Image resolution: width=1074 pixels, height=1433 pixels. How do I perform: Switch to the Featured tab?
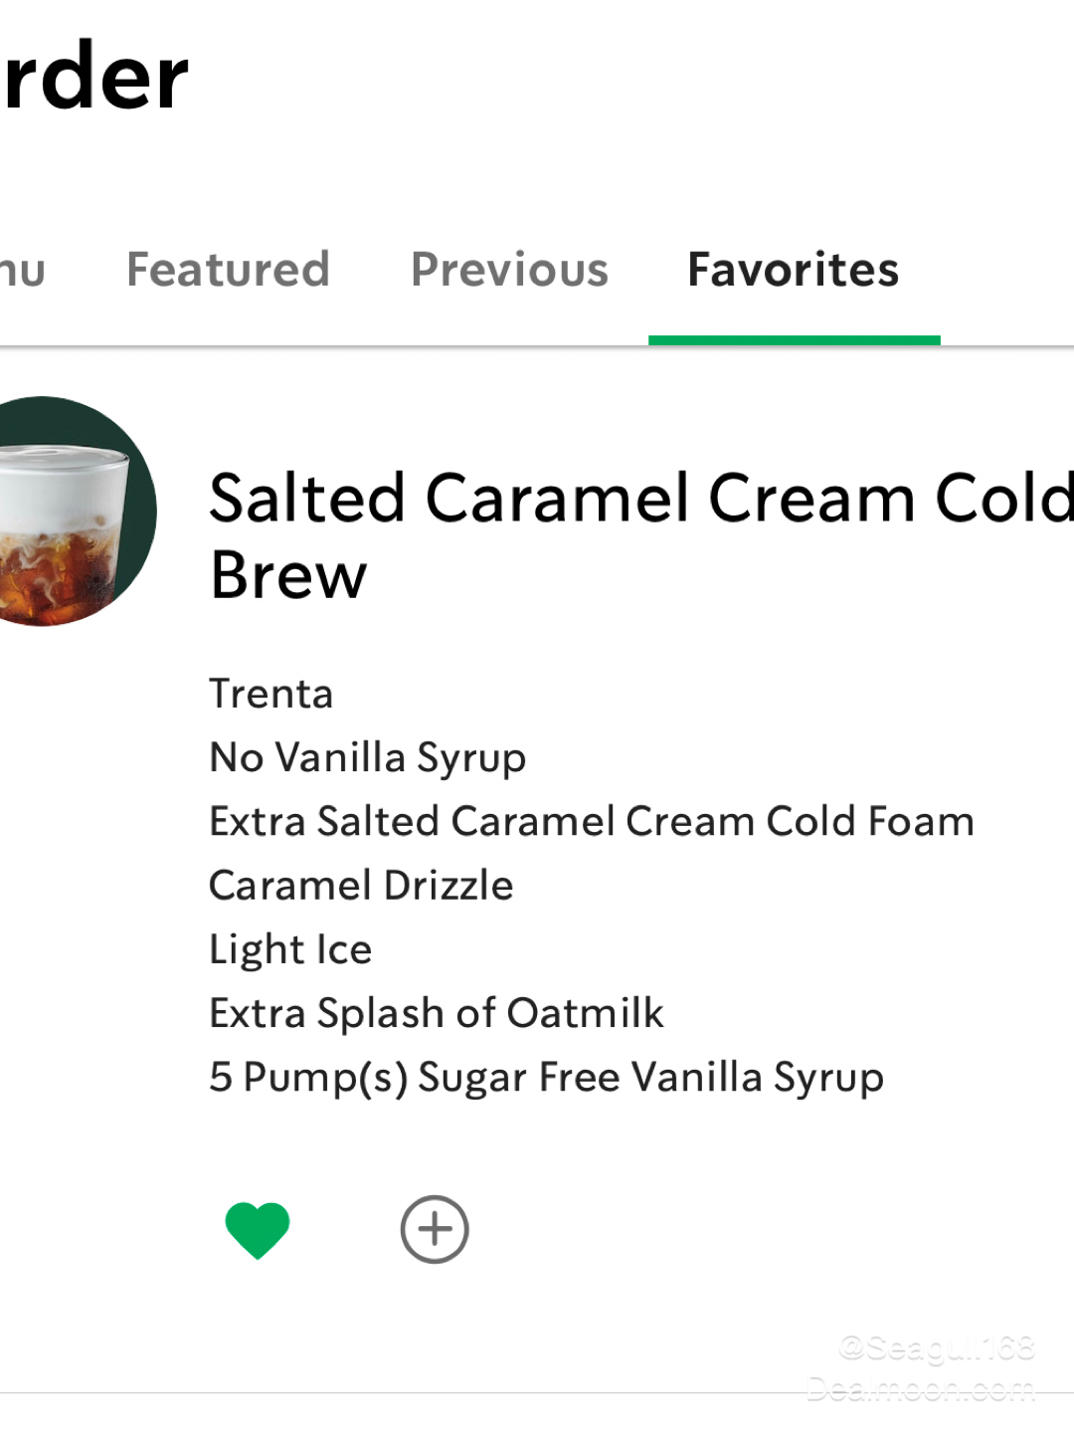coord(228,270)
